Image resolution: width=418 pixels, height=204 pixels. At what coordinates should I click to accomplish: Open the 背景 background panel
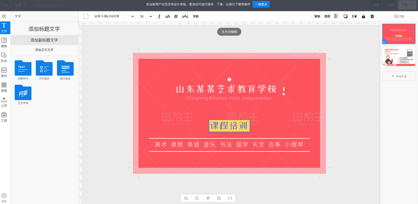[x=4, y=87]
